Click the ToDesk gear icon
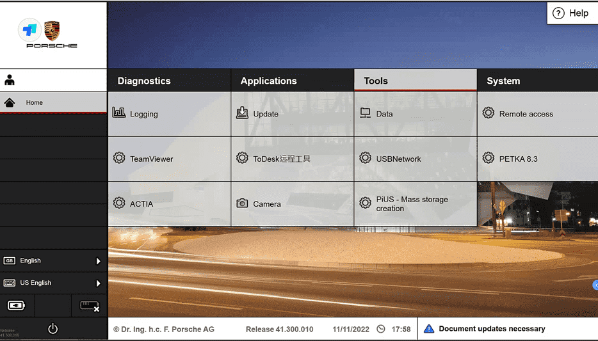Screen dimensions: 598x341 242,158
